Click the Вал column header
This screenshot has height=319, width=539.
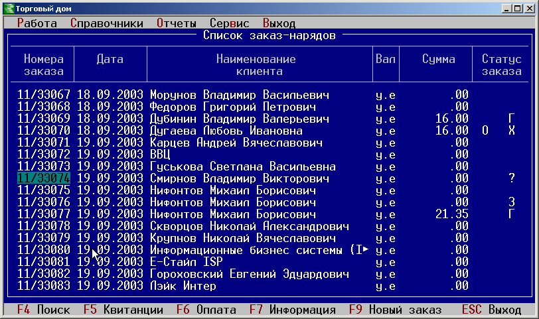tap(386, 59)
